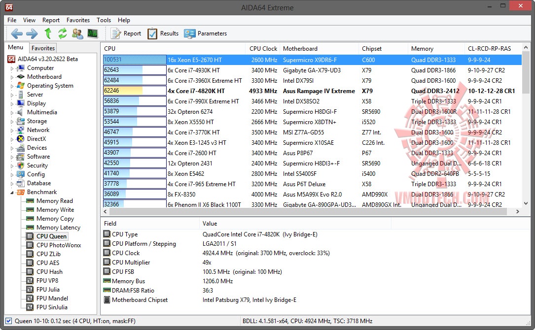Open the Tools menu
The width and height of the screenshot is (535, 330).
104,20
